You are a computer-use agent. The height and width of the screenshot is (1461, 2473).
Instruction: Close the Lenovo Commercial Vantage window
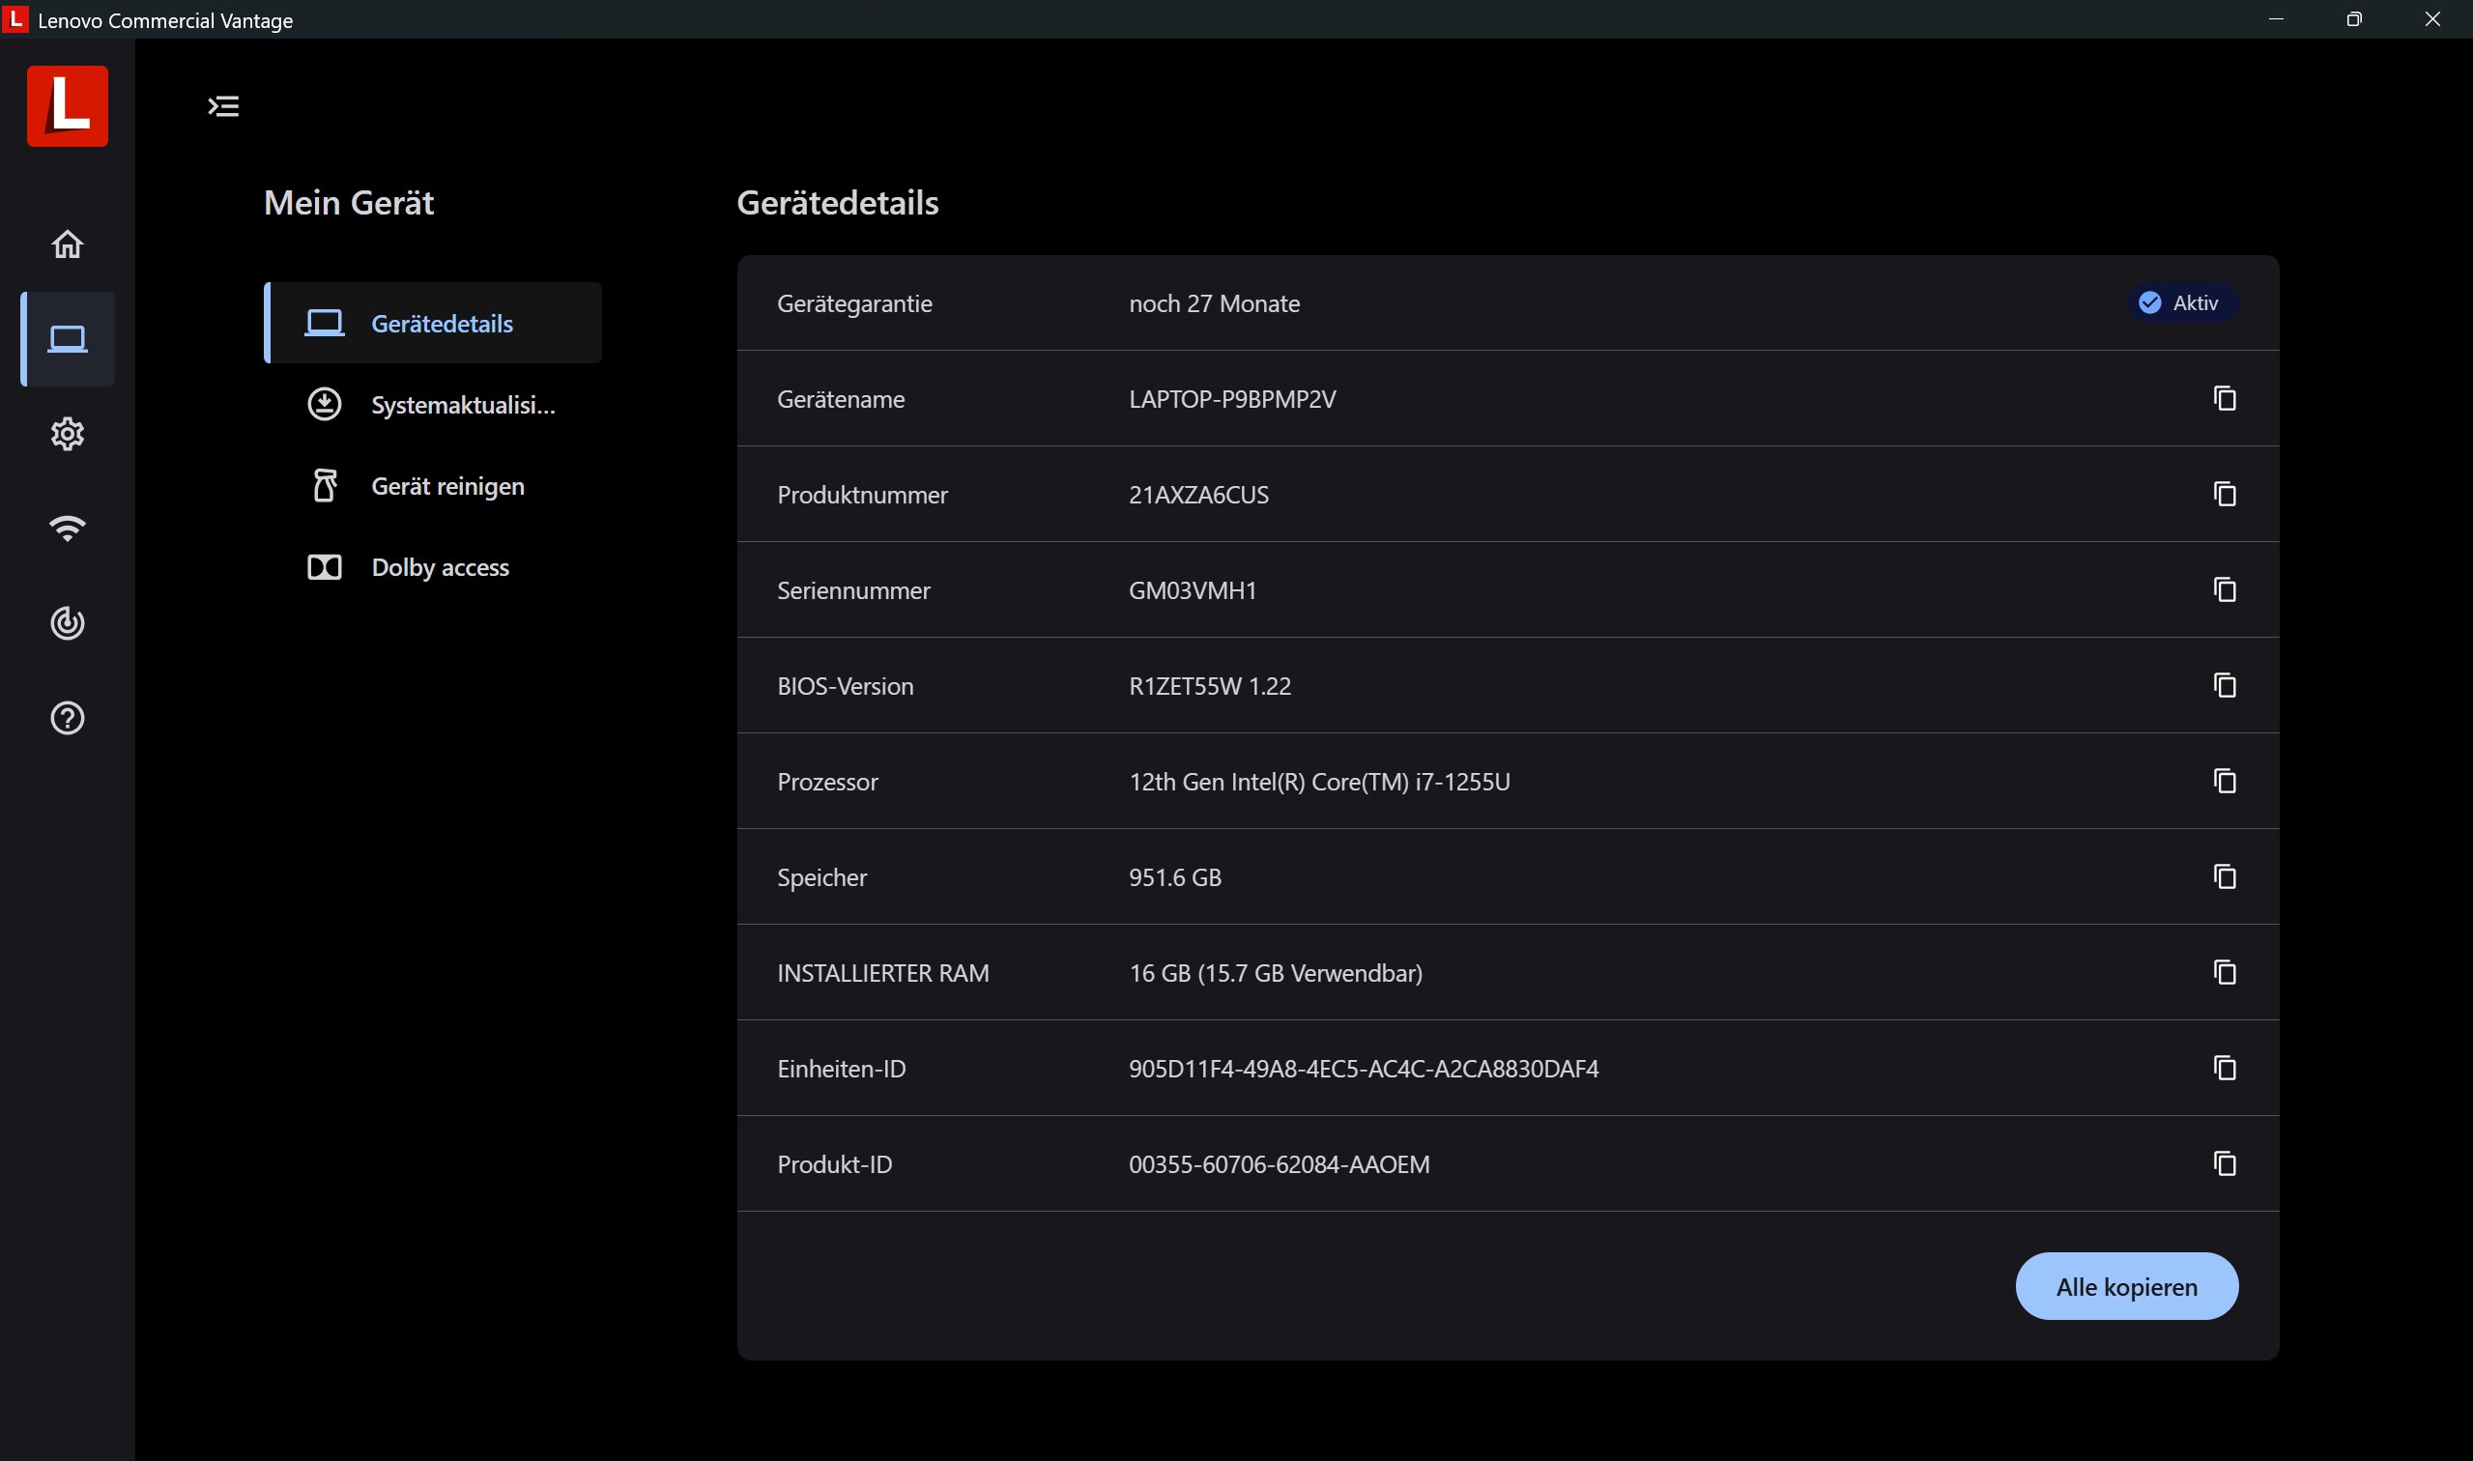tap(2432, 18)
